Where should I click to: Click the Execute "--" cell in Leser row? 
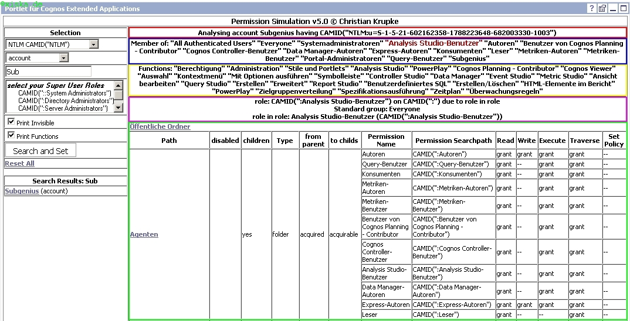point(553,315)
